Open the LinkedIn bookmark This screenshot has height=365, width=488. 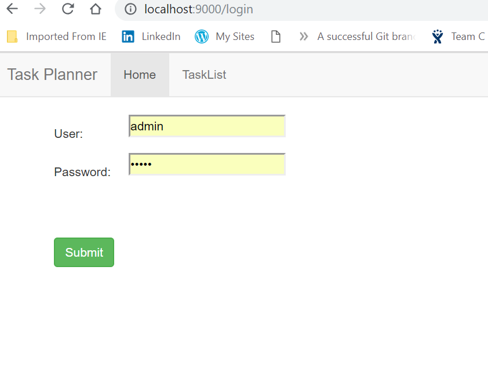[x=151, y=36]
